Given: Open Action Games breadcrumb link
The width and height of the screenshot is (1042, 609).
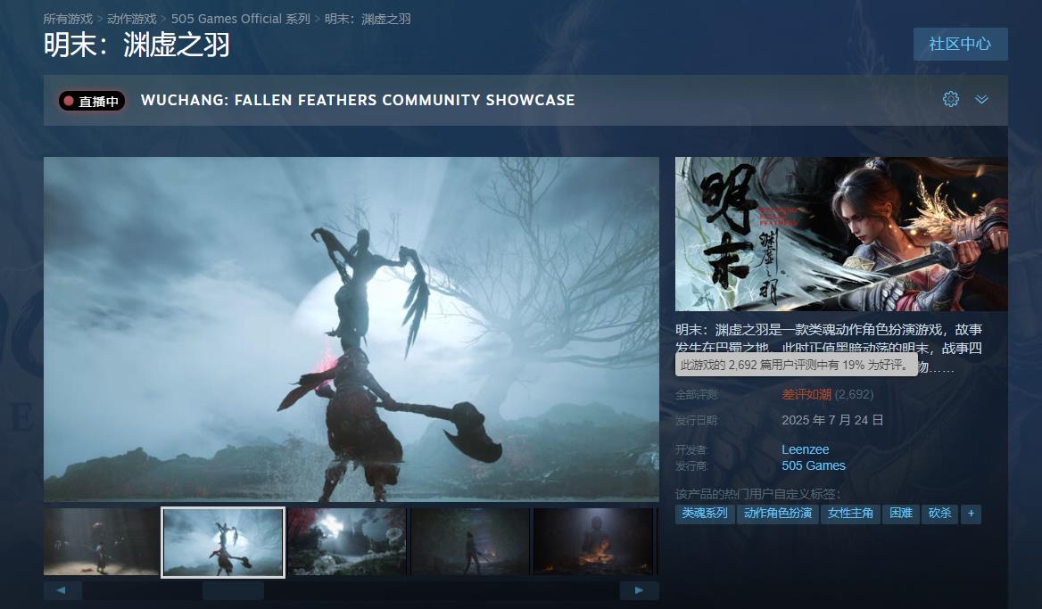Looking at the screenshot, I should coord(131,19).
